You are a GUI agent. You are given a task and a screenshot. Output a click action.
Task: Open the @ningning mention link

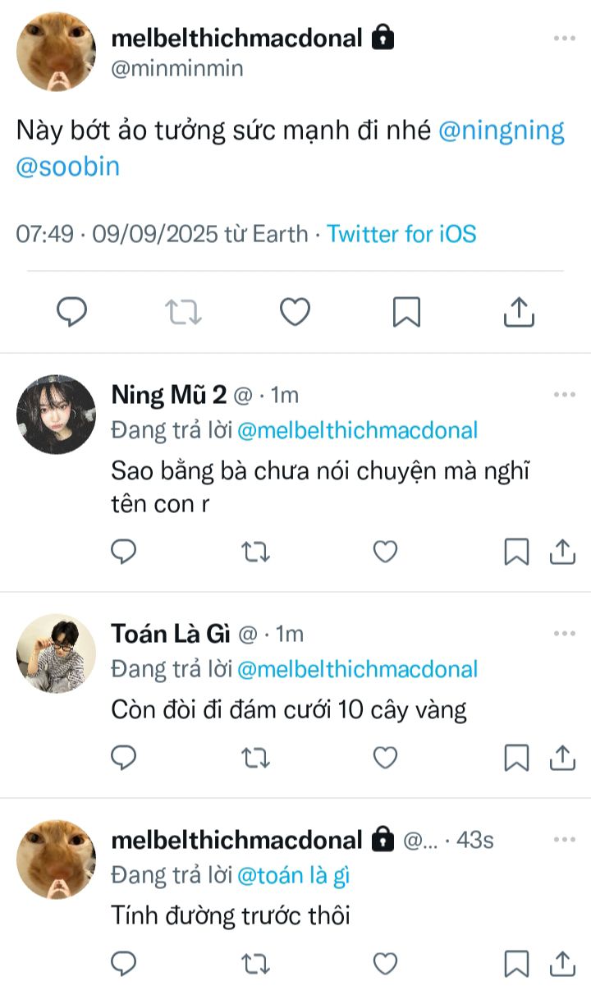tap(502, 131)
